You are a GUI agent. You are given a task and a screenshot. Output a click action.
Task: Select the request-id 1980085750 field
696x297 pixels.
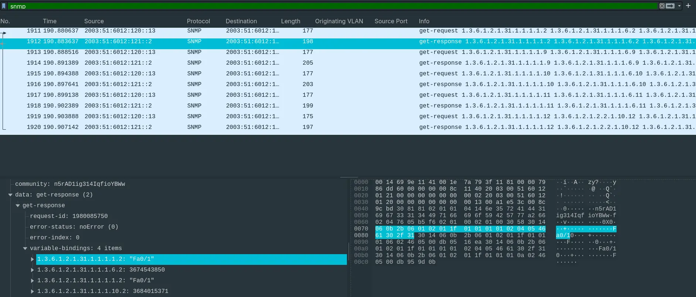(69, 216)
